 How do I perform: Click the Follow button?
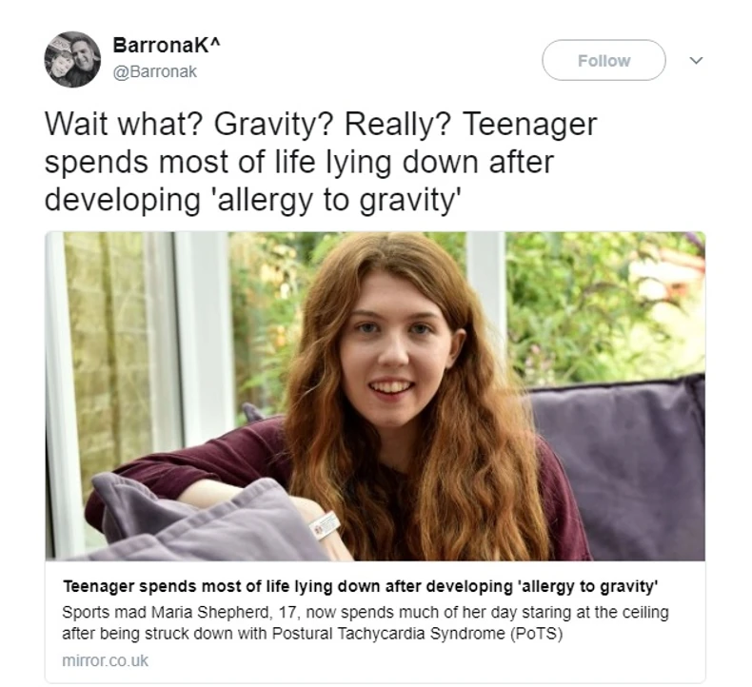[x=604, y=60]
